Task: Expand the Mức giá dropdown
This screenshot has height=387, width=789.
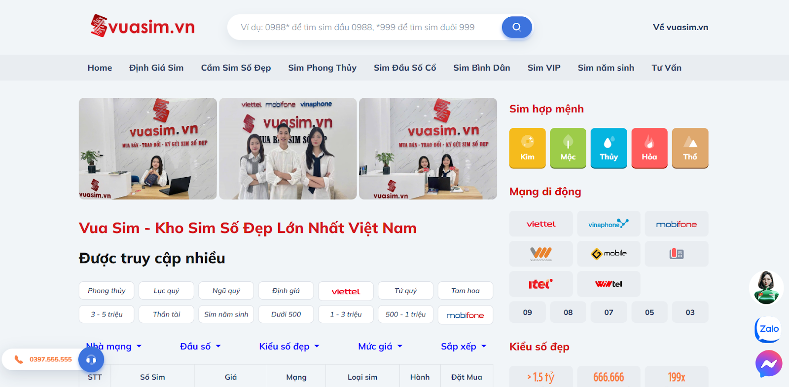Action: coord(380,347)
